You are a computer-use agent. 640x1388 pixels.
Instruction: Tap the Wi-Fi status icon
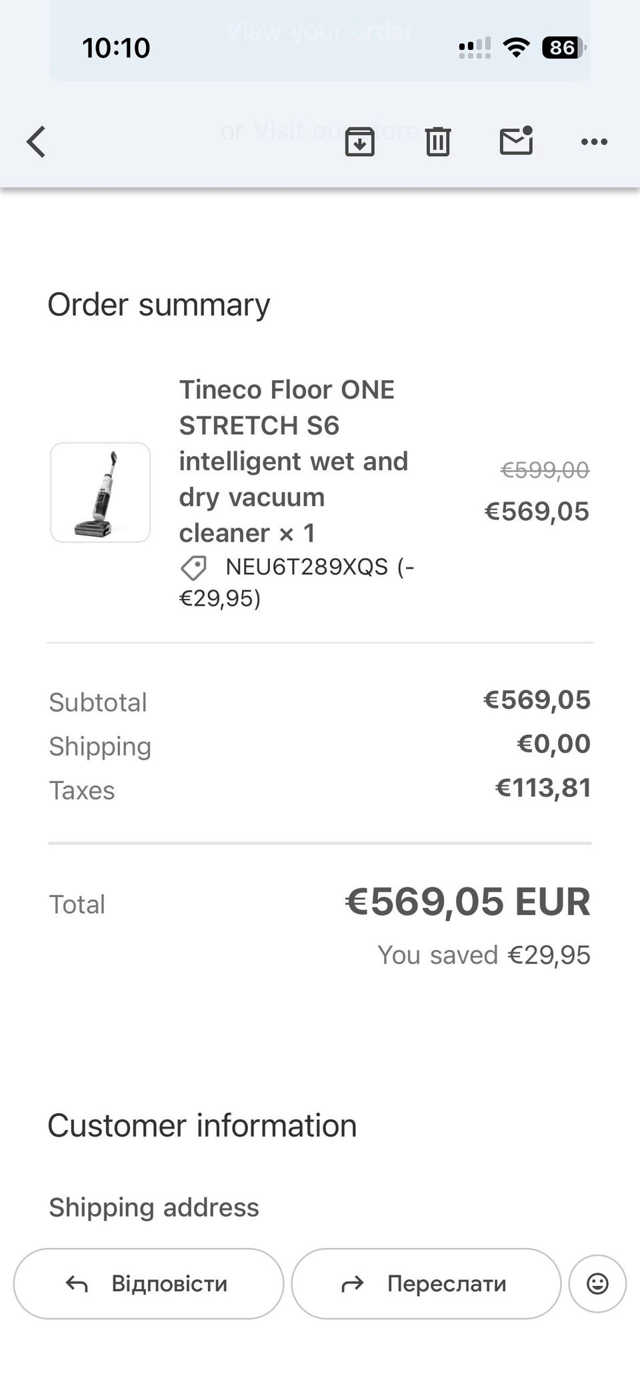[516, 47]
